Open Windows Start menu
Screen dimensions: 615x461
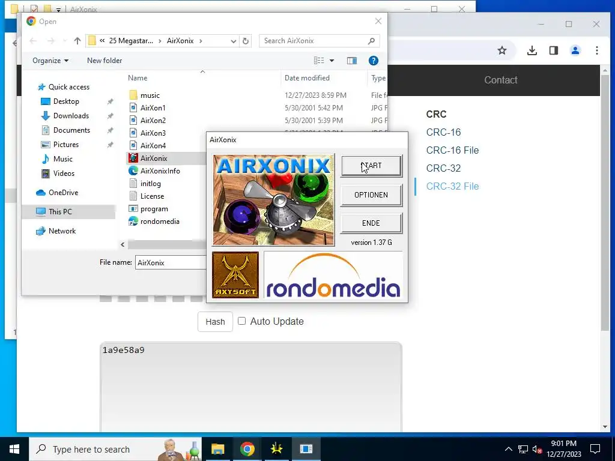14,449
